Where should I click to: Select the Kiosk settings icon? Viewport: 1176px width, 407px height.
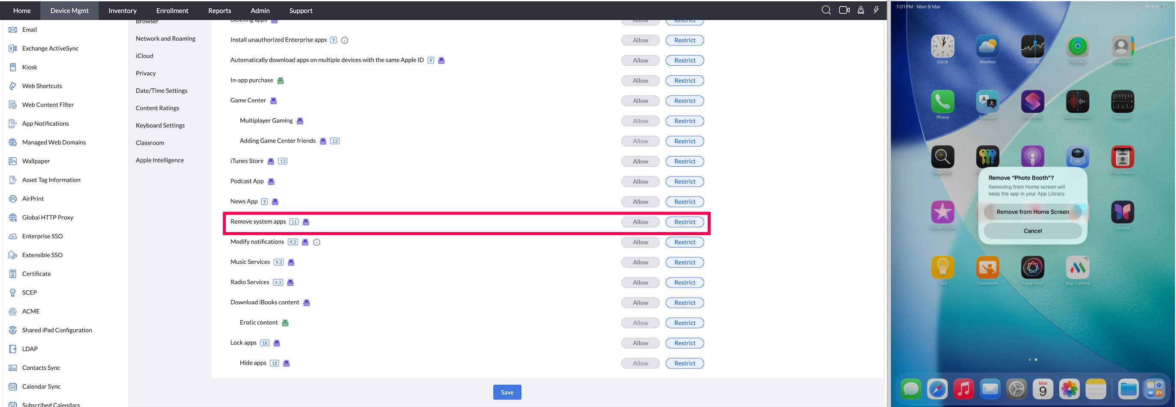[13, 67]
